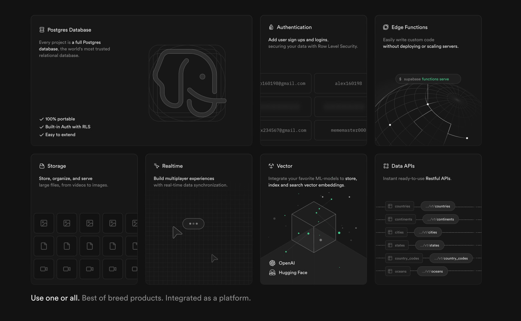Click the Postgres elephant illustration
Screen dimensions: 521x321
click(187, 83)
